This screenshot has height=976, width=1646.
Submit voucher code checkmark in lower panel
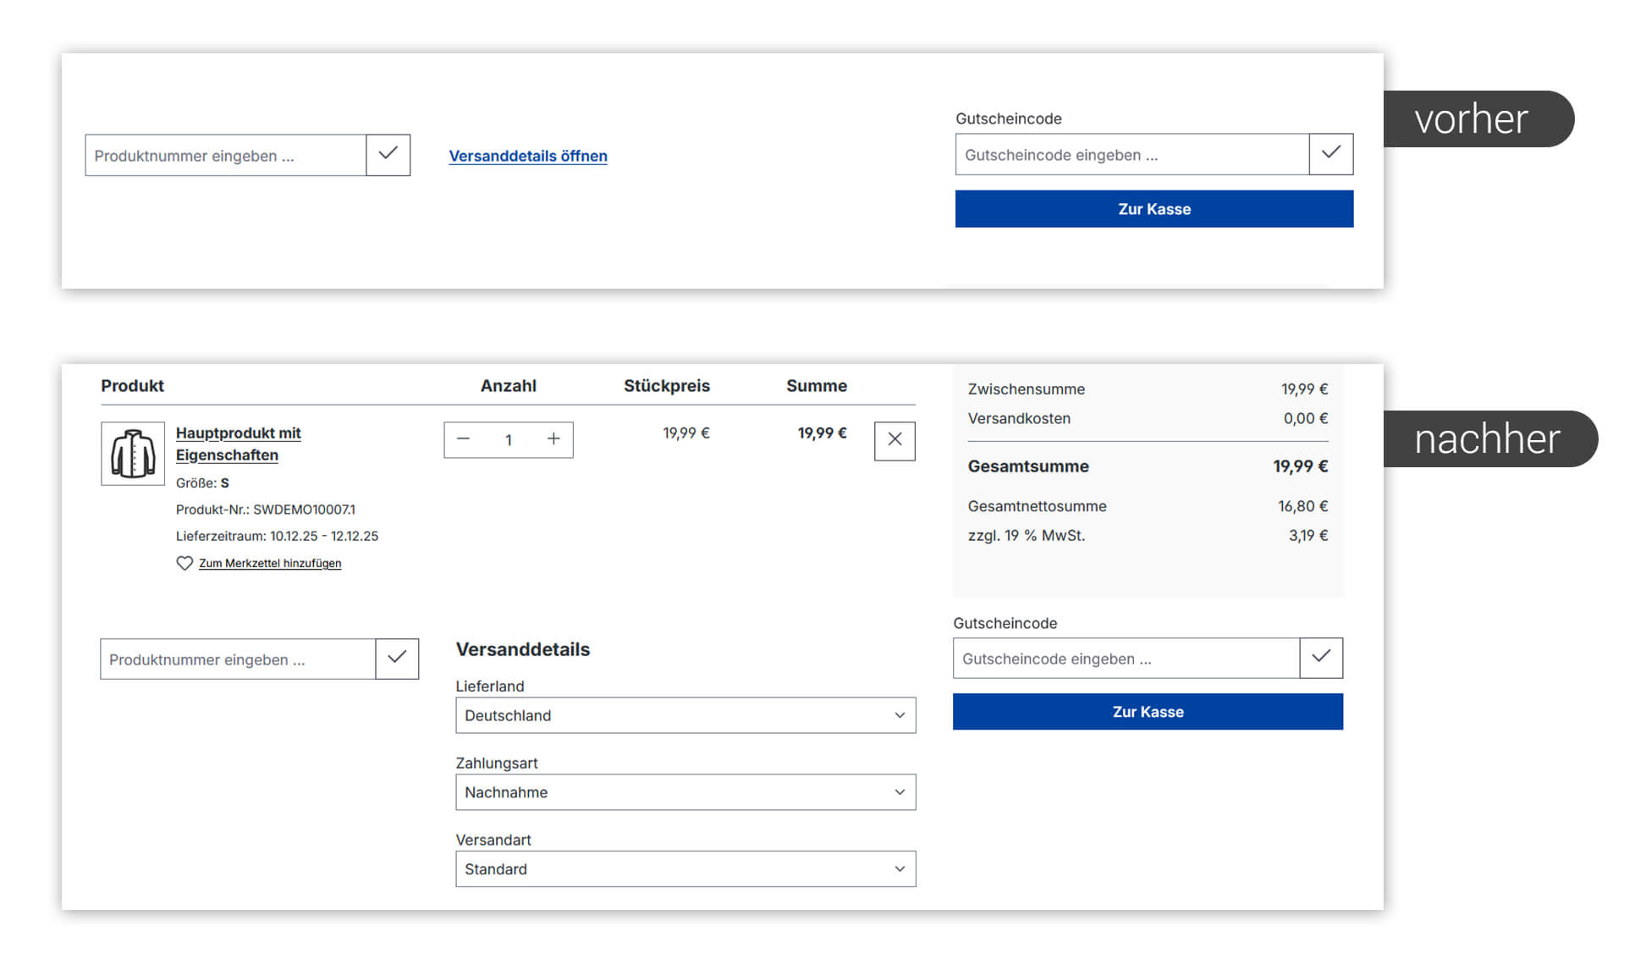pos(1320,658)
